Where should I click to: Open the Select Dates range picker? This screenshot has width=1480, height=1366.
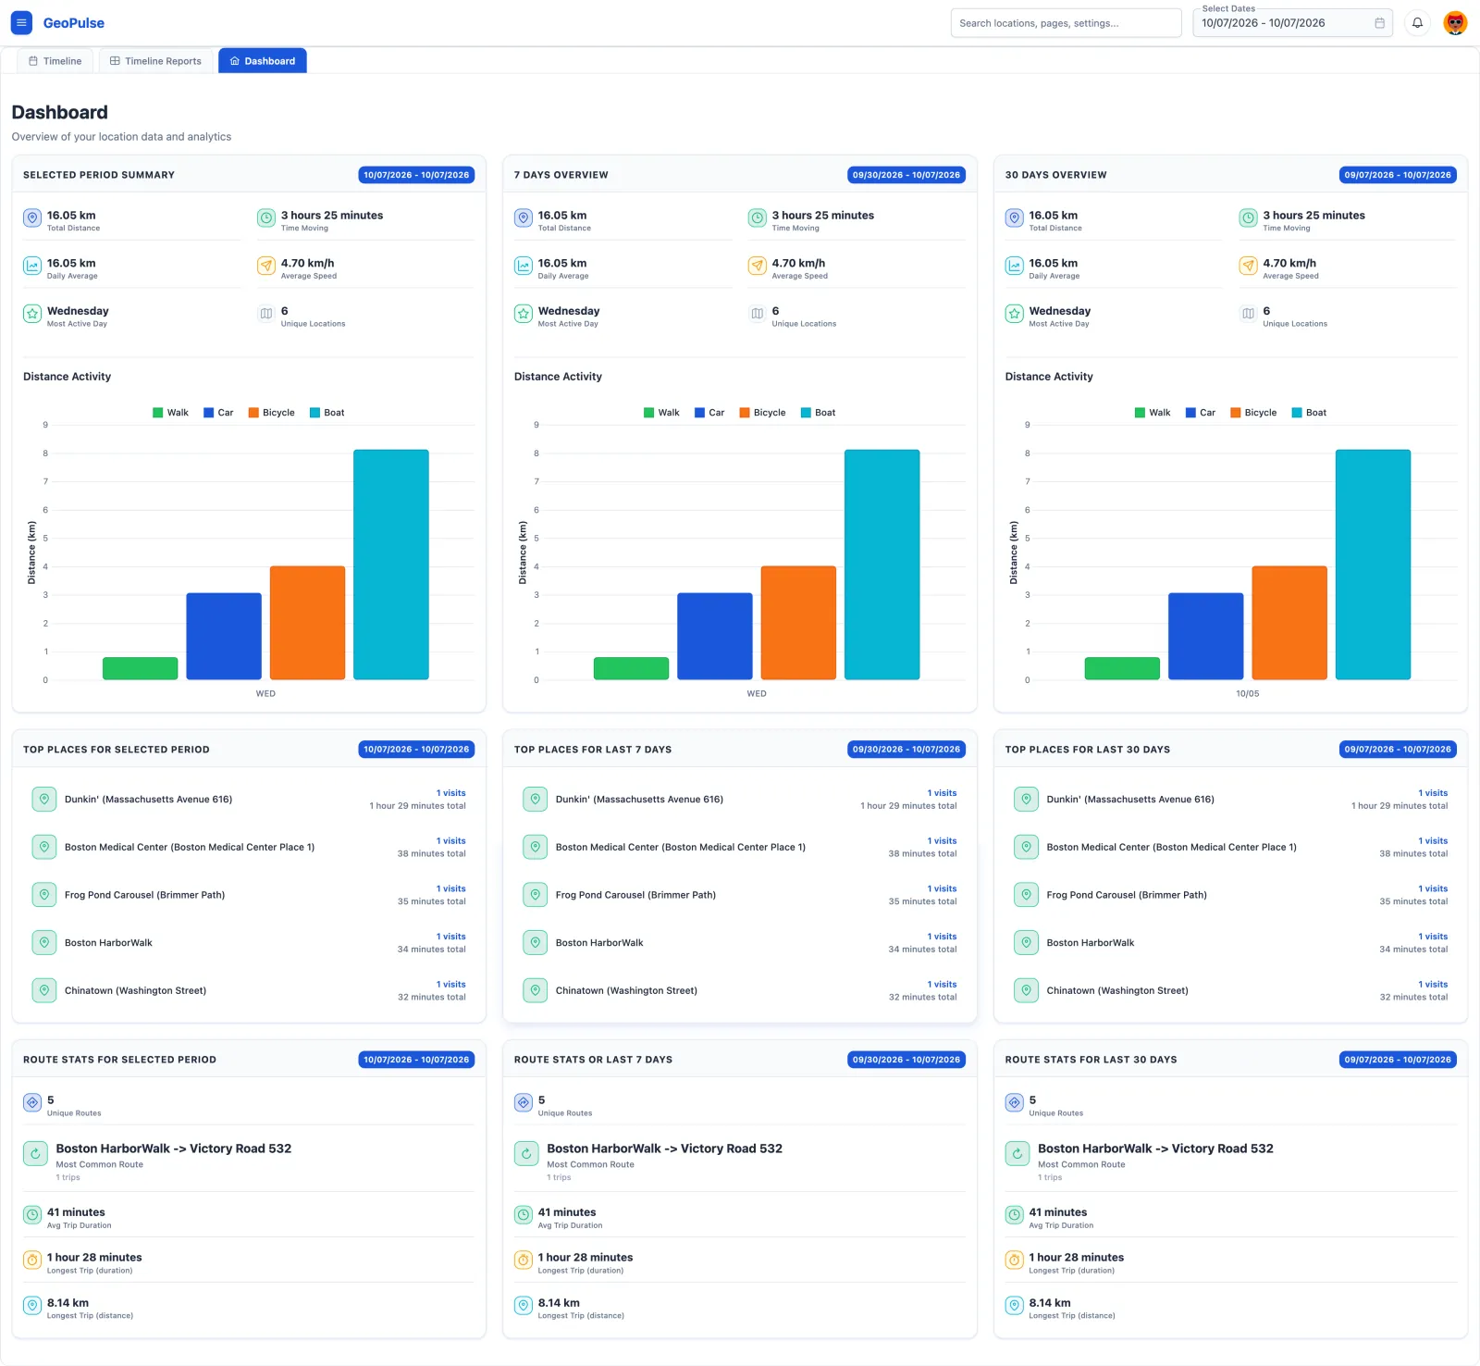tap(1292, 23)
